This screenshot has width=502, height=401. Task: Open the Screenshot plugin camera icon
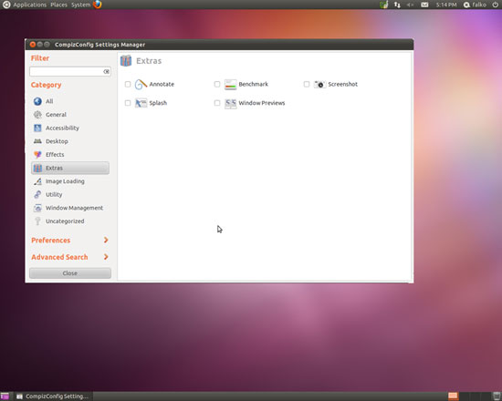[x=319, y=85]
